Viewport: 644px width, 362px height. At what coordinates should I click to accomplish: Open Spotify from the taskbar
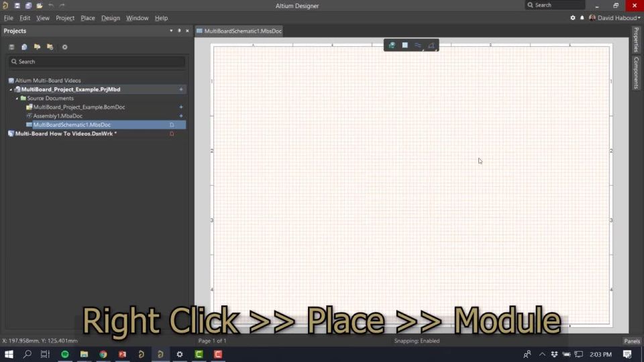(65, 354)
